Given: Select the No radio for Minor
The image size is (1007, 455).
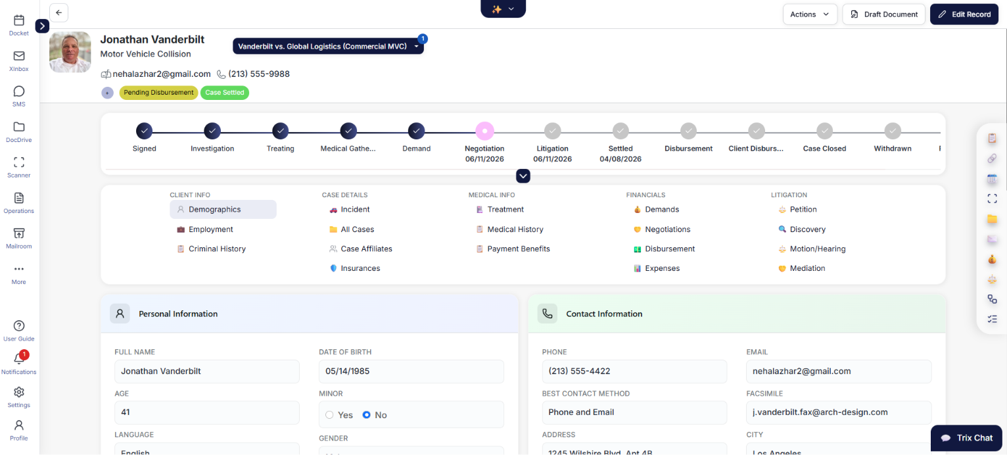Looking at the screenshot, I should 367,415.
